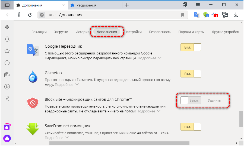Switch to the Расширения browser tab
Screen dimensions: 244x146
tap(95, 5)
